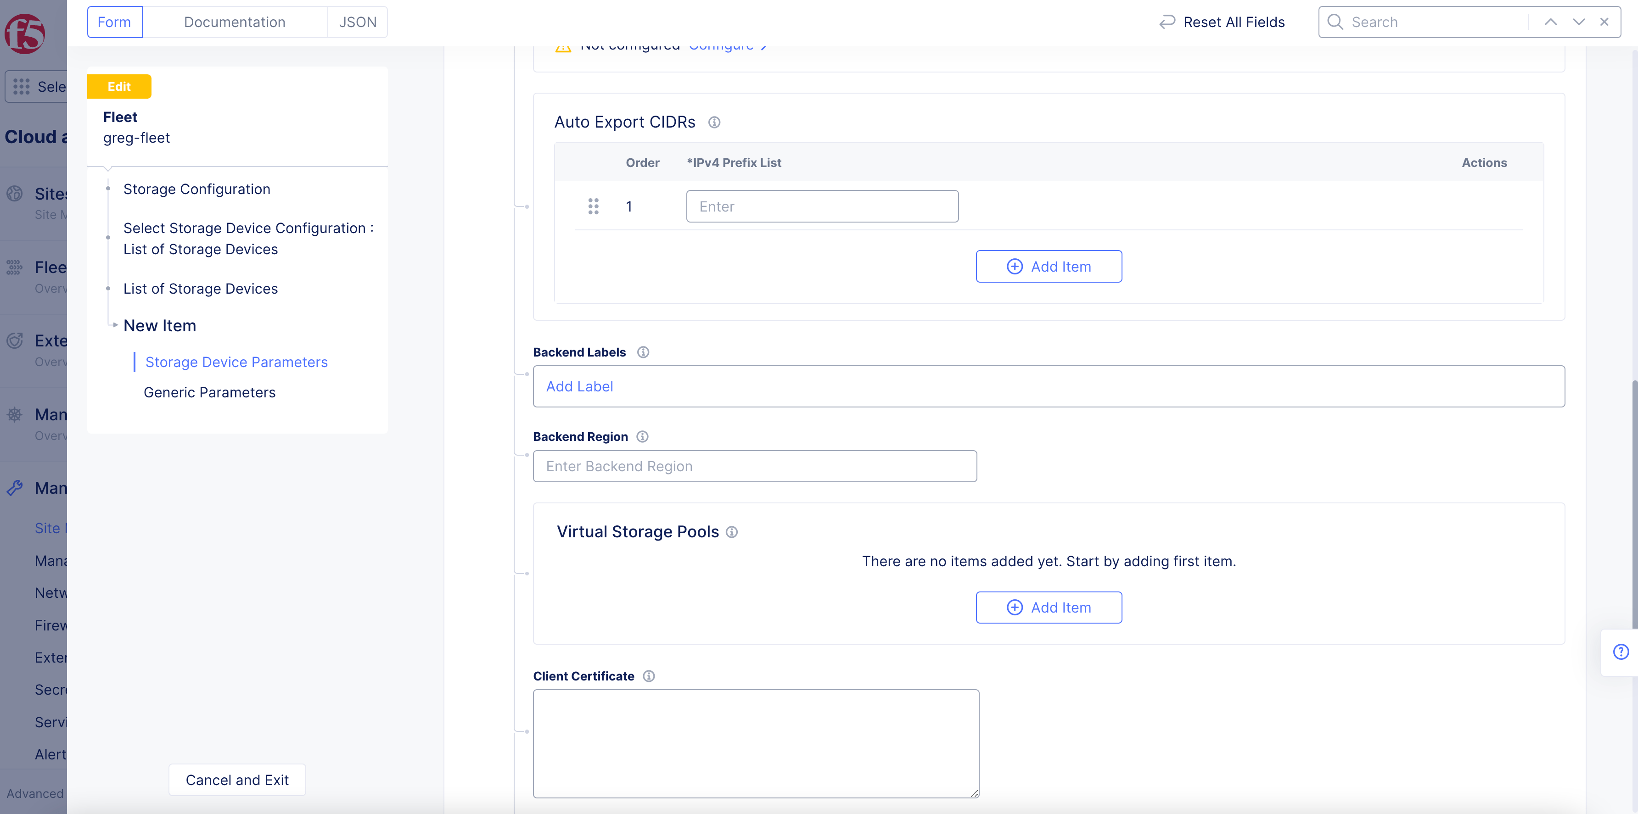Add Item to Auto Export CIDRs

[x=1049, y=266]
